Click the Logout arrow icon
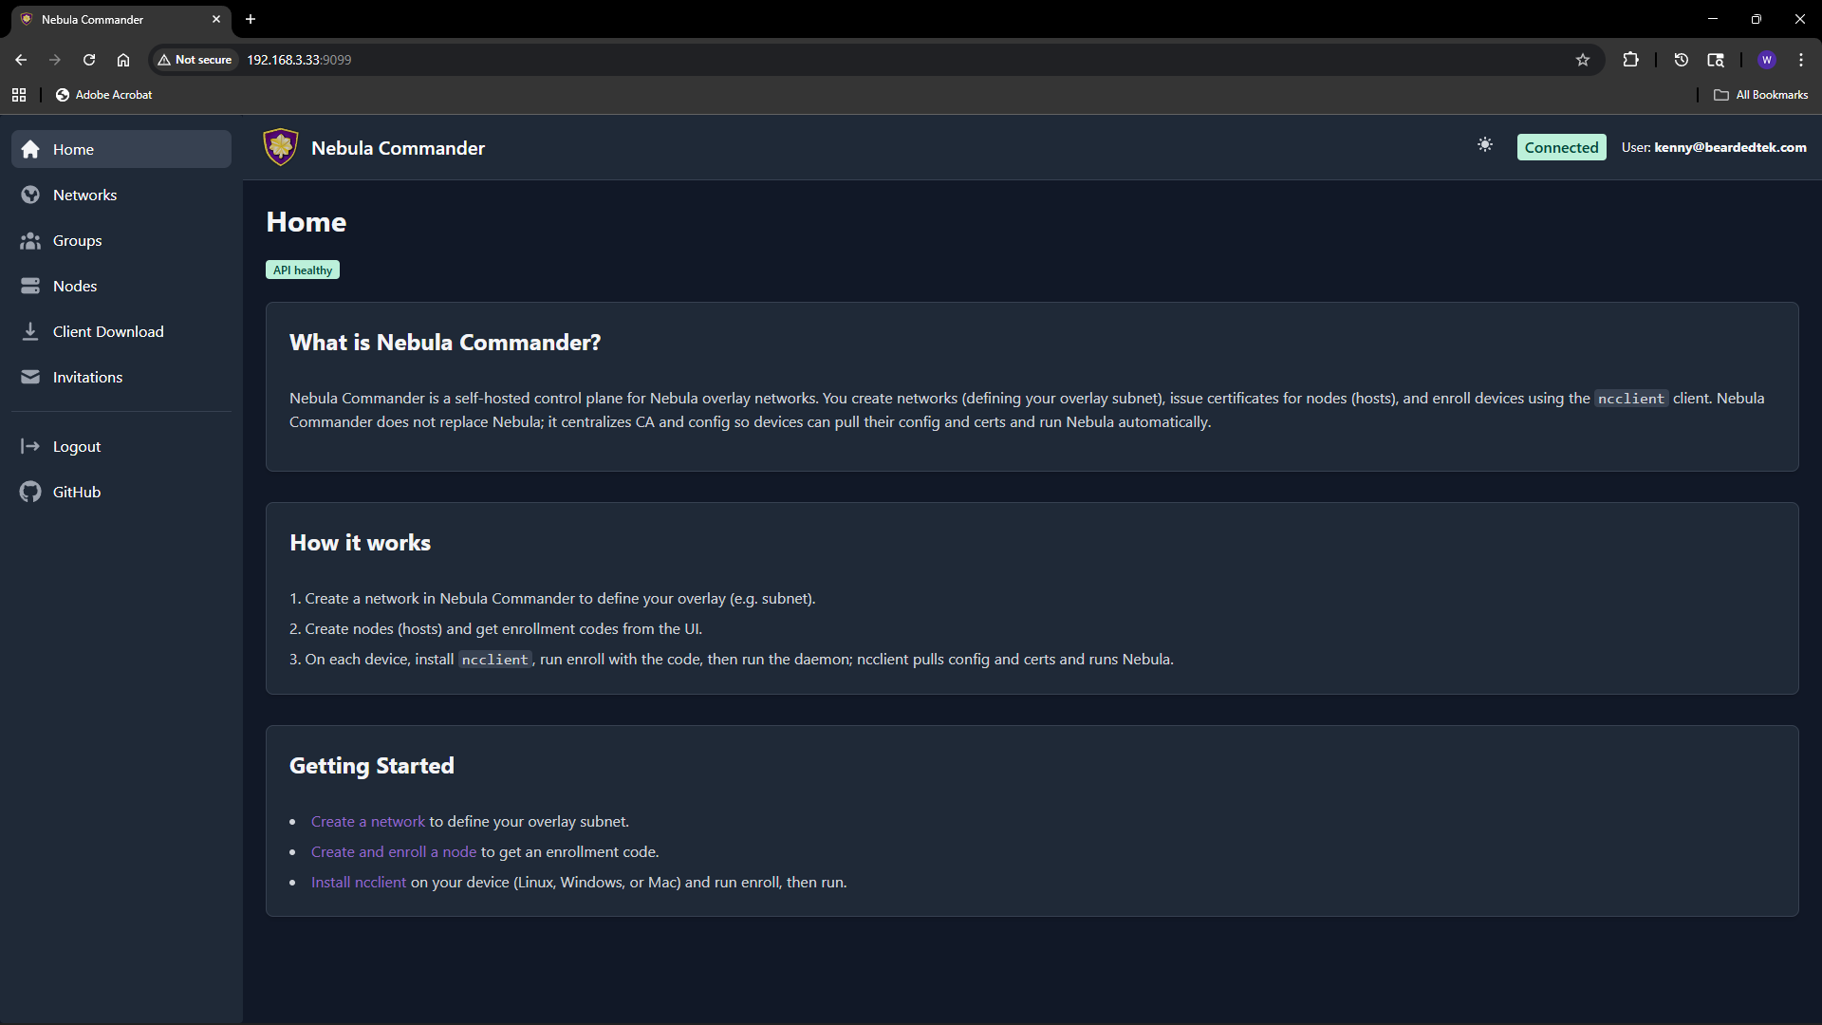1822x1025 pixels. [x=30, y=446]
